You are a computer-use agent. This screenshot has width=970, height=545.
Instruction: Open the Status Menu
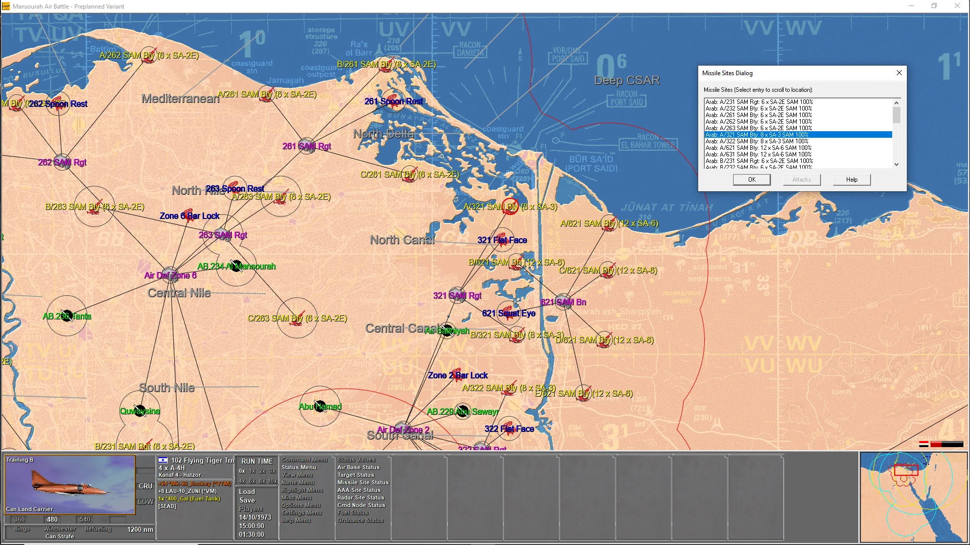tap(299, 468)
